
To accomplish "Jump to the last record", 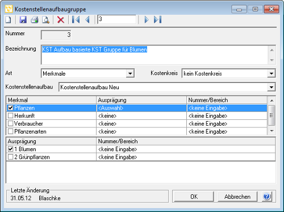I will (x=157, y=20).
